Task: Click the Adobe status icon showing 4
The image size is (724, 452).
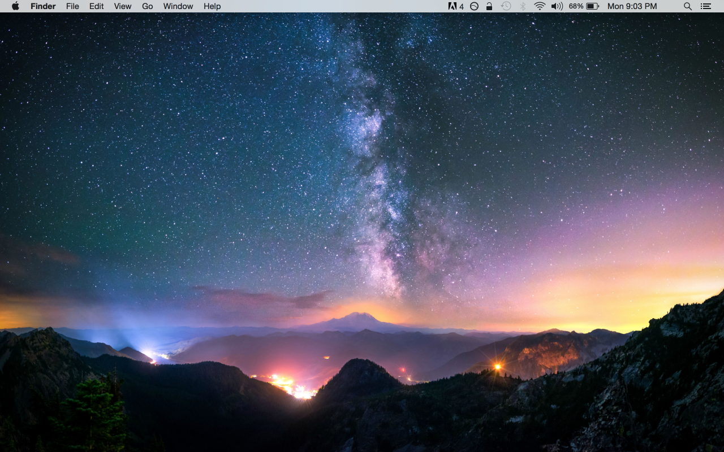Action: click(455, 6)
